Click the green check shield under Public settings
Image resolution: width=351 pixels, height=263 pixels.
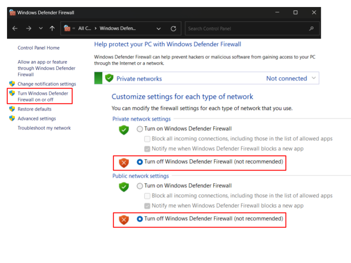coord(124,187)
